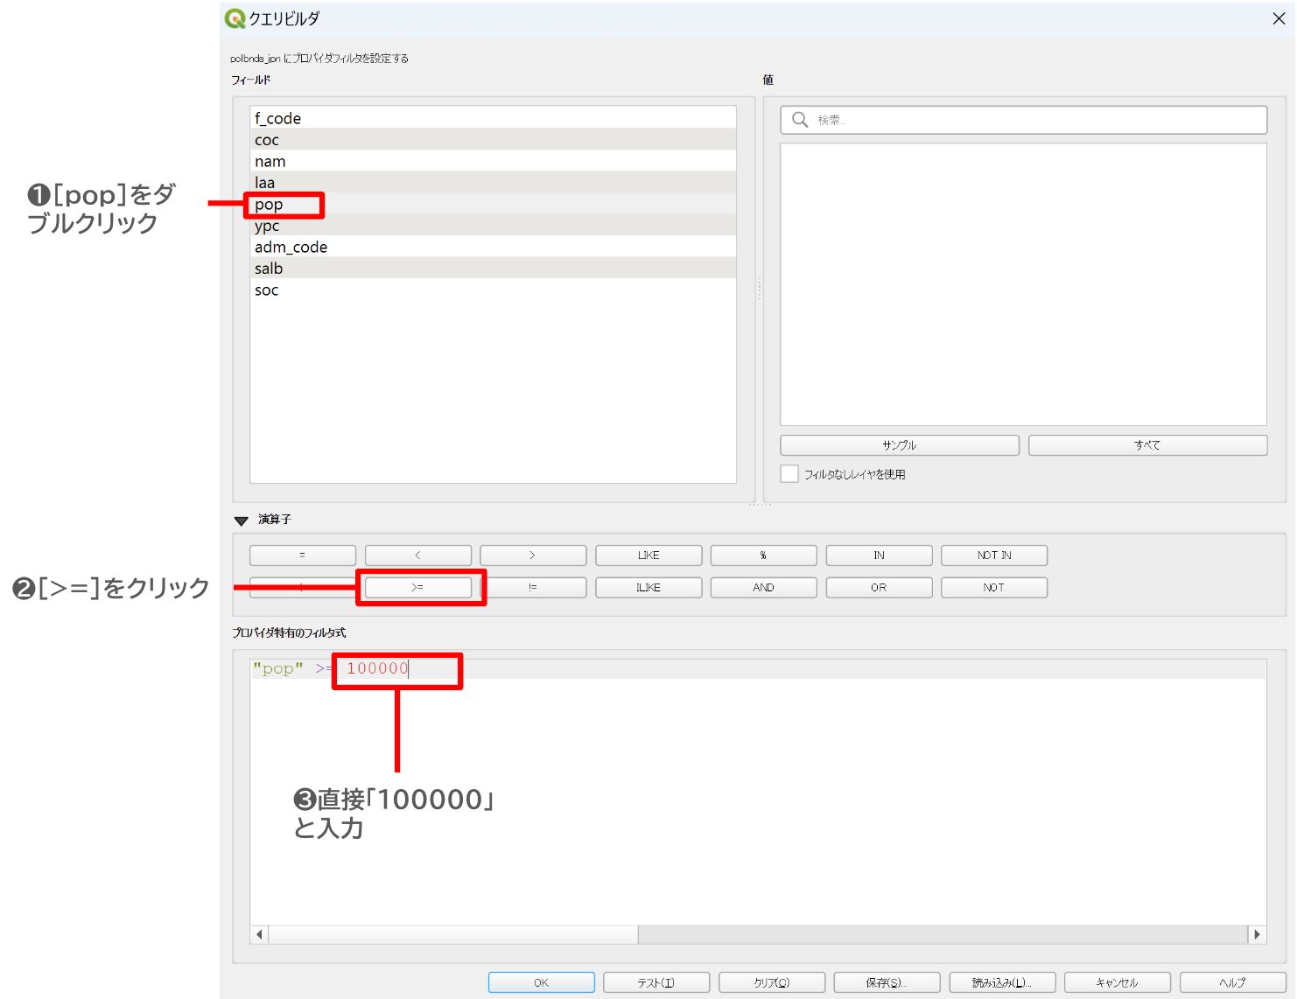1297x999 pixels.
Task: Insert the IN operator
Action: [x=879, y=555]
